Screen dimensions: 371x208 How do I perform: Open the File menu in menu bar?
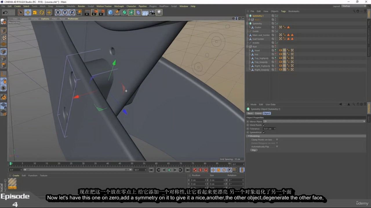click(3, 6)
